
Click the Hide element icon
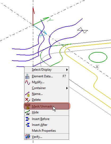coord(28,113)
